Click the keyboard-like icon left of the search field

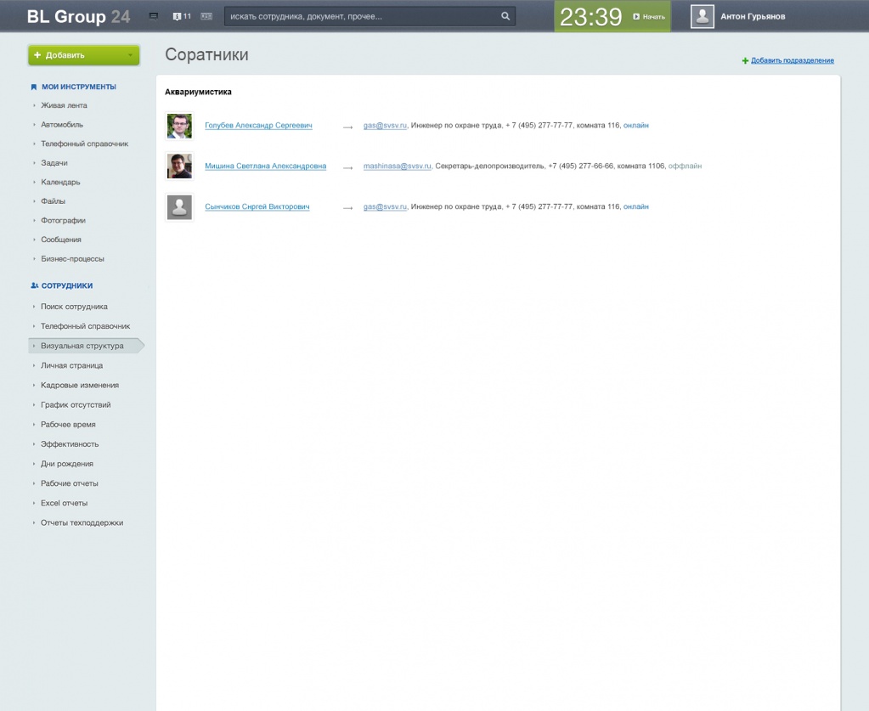click(206, 16)
